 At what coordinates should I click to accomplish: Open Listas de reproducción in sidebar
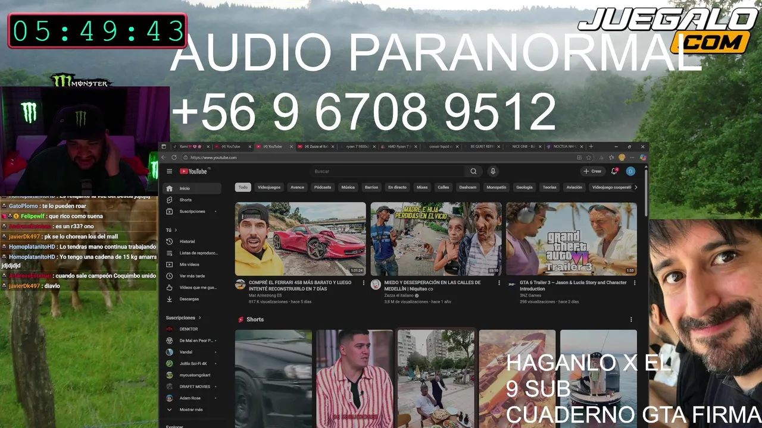click(192, 253)
